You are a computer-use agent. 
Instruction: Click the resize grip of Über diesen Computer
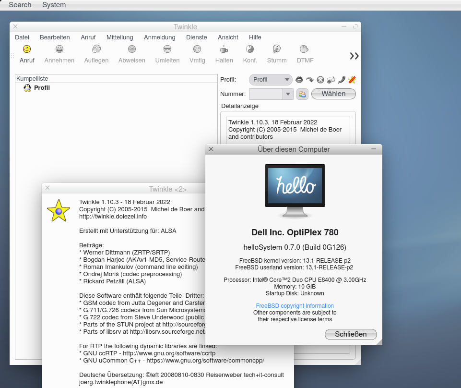(x=379, y=342)
